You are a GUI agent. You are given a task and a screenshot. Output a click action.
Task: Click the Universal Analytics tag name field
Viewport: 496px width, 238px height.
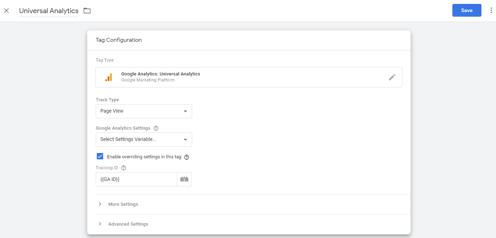(49, 11)
